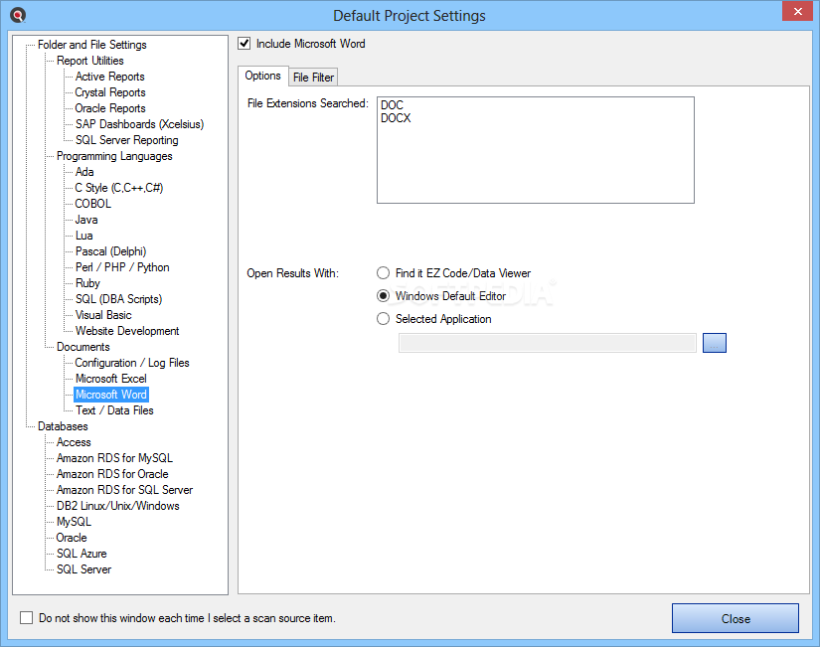Choose Ada in the tree

[84, 172]
